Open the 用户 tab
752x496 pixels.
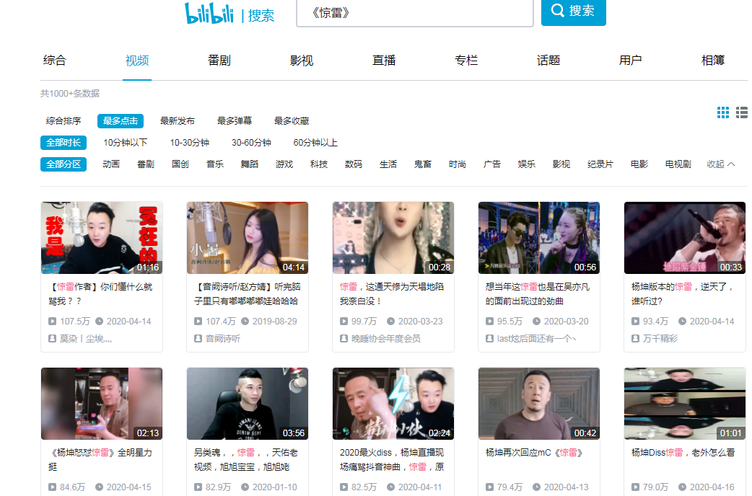click(631, 61)
